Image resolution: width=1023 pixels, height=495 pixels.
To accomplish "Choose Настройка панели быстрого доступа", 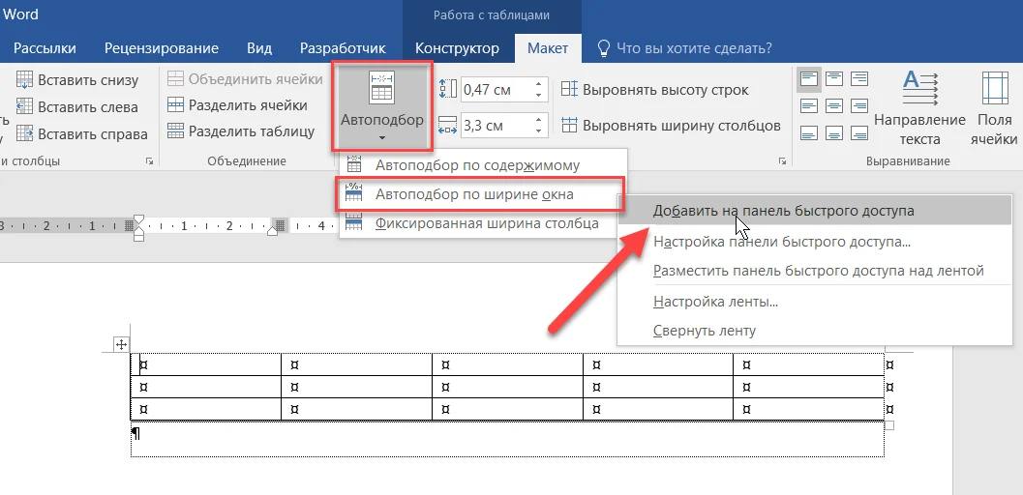I will (x=814, y=242).
